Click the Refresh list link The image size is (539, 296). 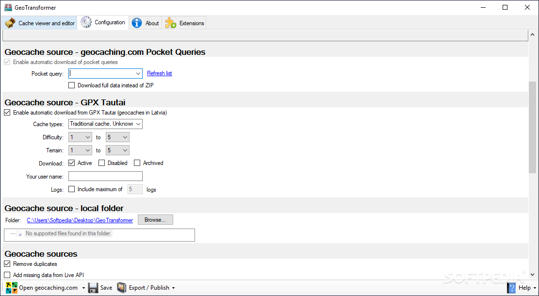(x=160, y=73)
